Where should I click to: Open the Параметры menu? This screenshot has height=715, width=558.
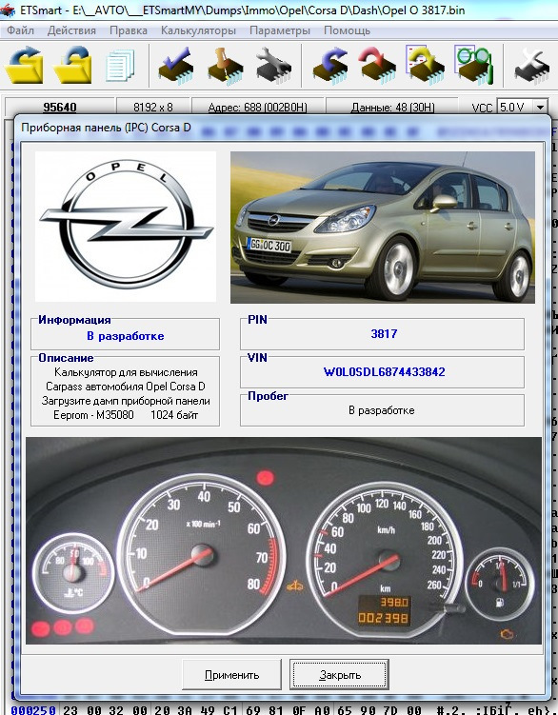click(x=280, y=30)
